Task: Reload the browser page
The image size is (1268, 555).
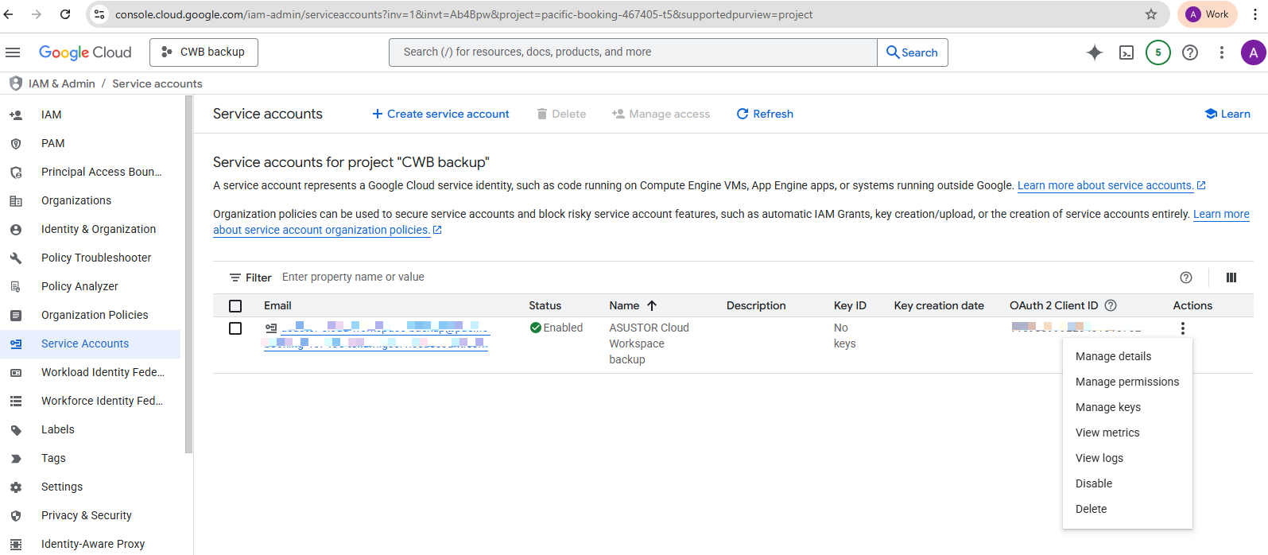Action: 65,14
